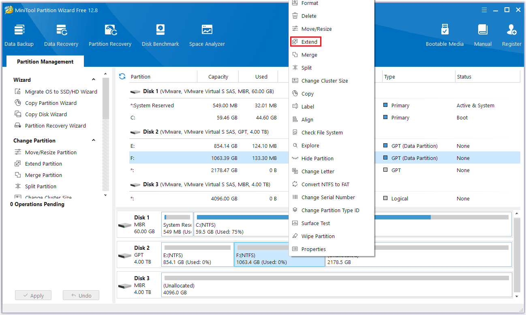Select Move/Resize in context menu

pos(331,29)
